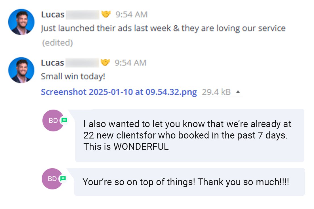Click the Lucas name on first message
The width and height of the screenshot is (314, 209).
(53, 15)
